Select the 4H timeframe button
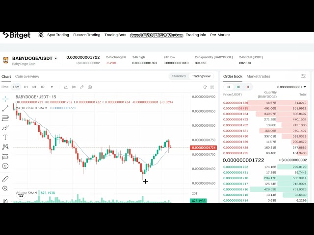 (x=34, y=87)
